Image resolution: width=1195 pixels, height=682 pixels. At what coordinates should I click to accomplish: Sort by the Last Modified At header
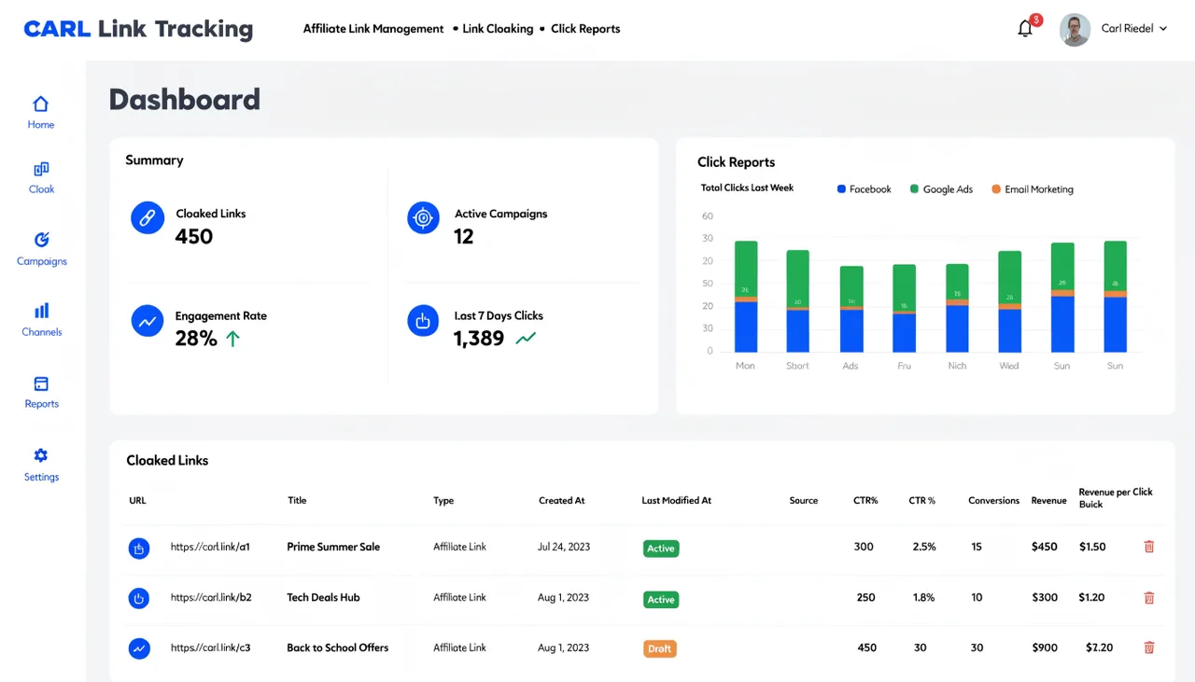677,500
